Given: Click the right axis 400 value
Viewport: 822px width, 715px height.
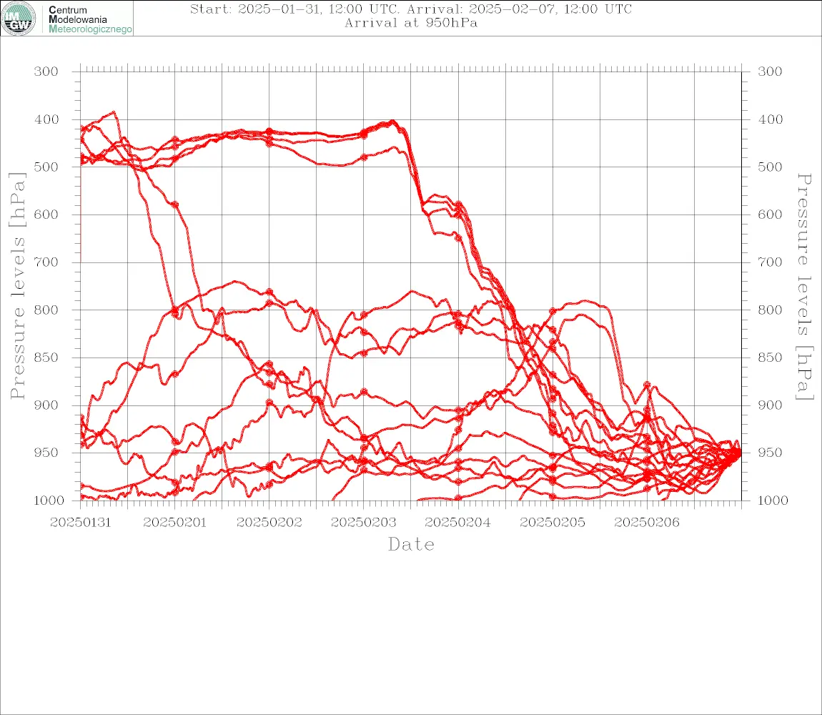Looking at the screenshot, I should click(770, 119).
